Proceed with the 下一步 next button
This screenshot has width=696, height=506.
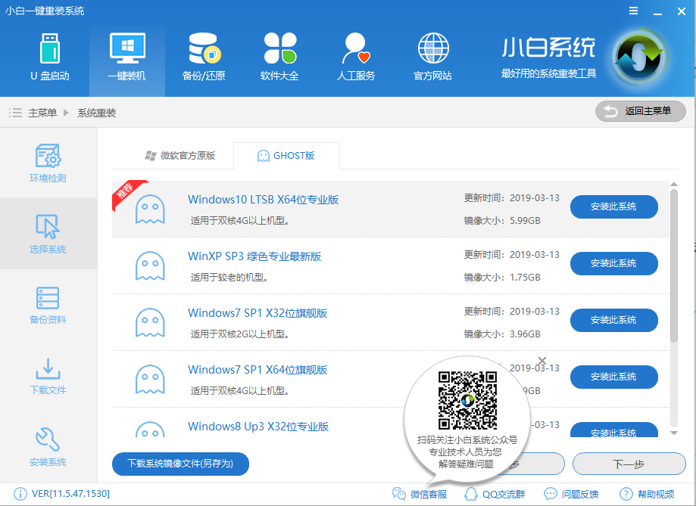tap(629, 464)
